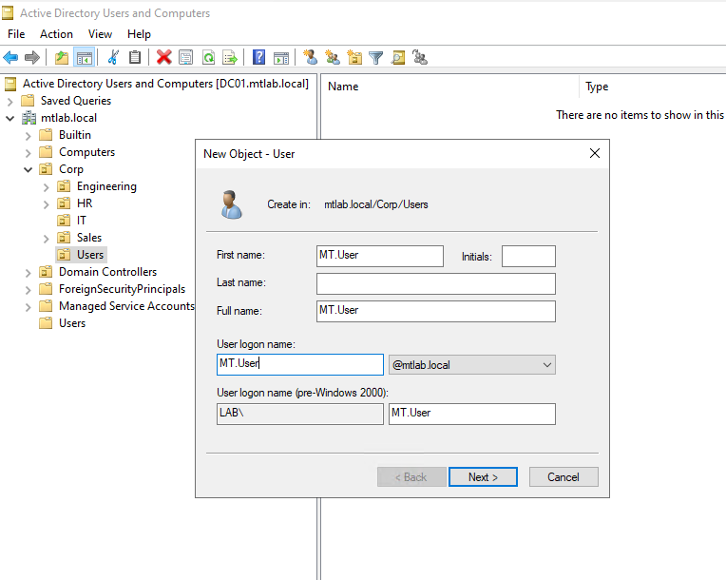Close the New Object - User dialog

click(595, 153)
